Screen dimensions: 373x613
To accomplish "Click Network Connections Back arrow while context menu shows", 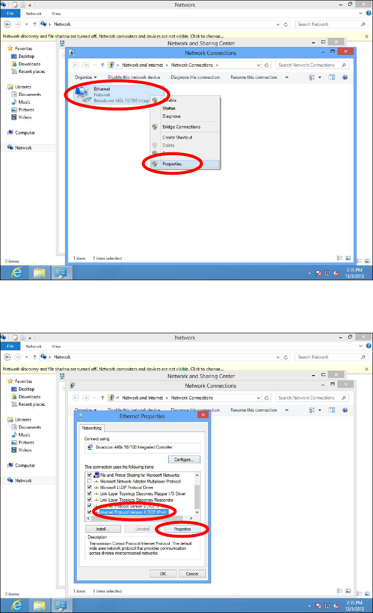I will (x=76, y=65).
